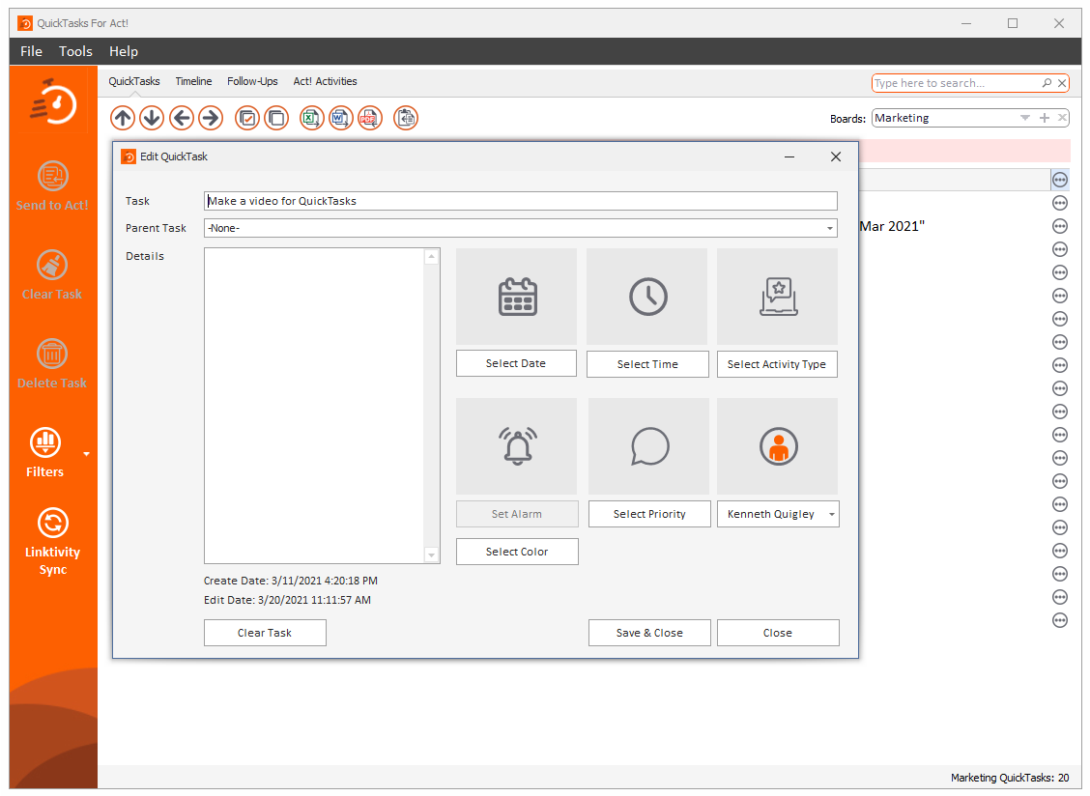Click the Select Priority button
1090x796 pixels.
(x=649, y=515)
